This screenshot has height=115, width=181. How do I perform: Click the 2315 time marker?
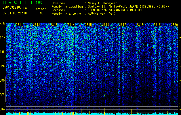coord(88,25)
